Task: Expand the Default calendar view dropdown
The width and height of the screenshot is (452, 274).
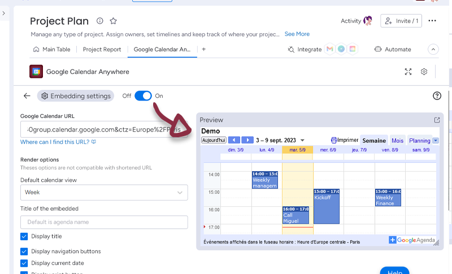Action: coord(104,193)
